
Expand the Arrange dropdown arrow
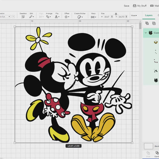50,17
